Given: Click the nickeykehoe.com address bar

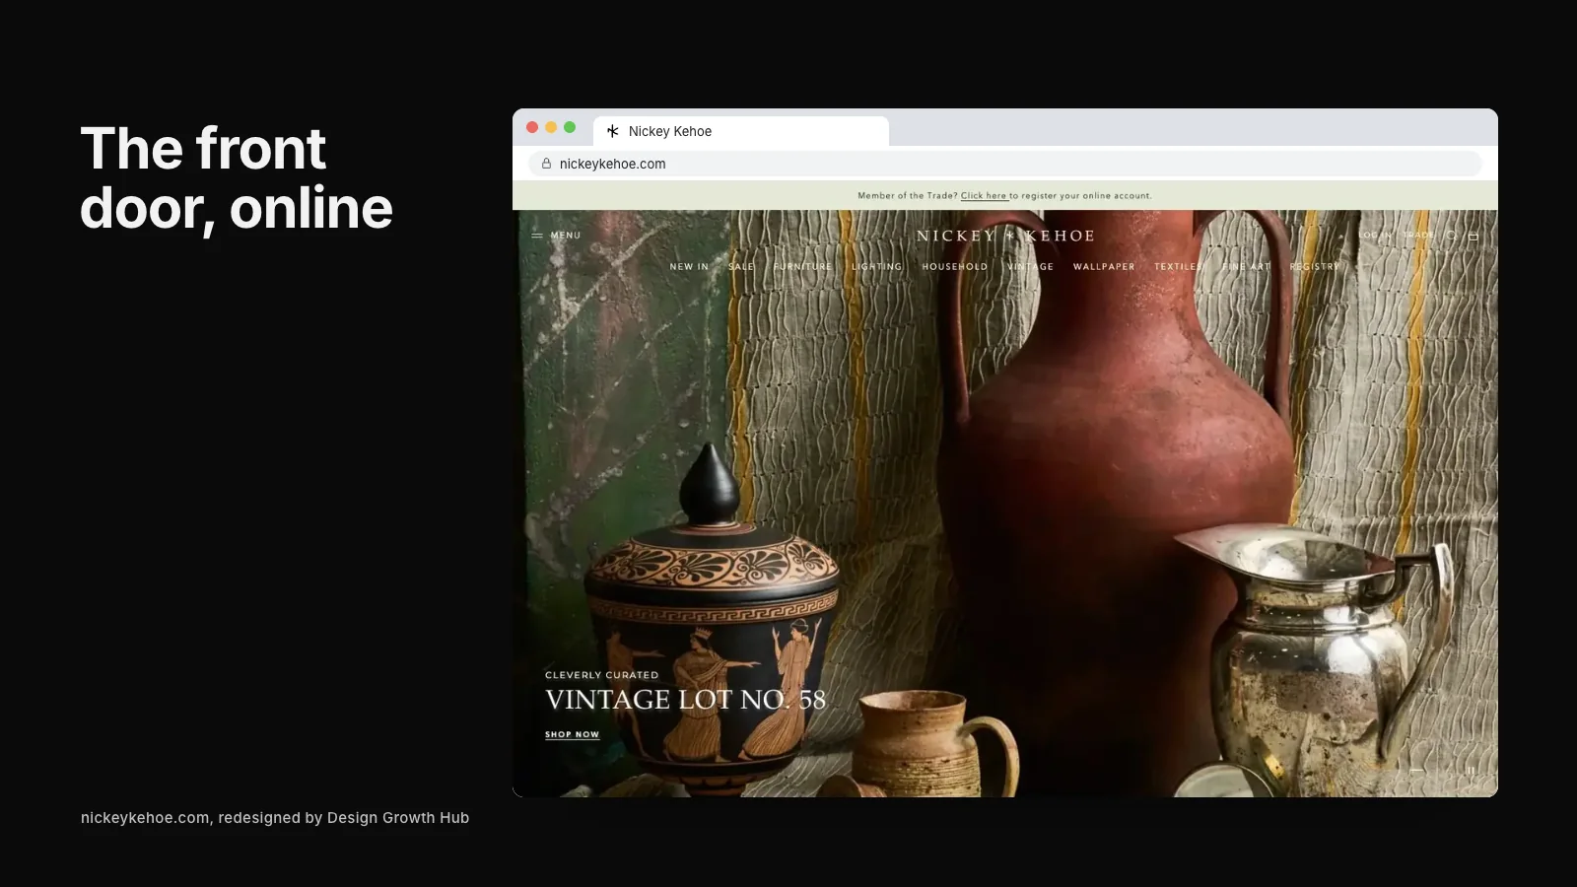Looking at the screenshot, I should tap(1005, 164).
